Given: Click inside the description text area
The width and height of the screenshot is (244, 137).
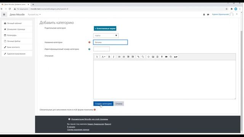Looking at the screenshot, I should [164, 80].
